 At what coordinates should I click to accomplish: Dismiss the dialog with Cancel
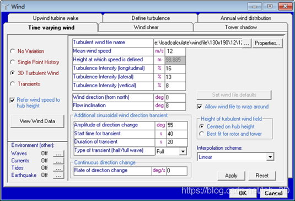pos(273,193)
